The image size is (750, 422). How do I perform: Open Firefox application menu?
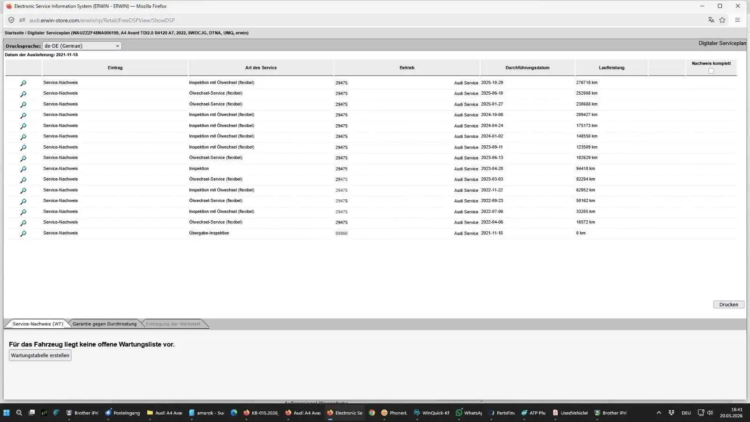(737, 20)
